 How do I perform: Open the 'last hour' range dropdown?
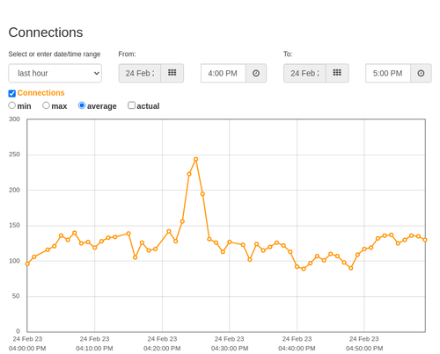click(x=55, y=73)
